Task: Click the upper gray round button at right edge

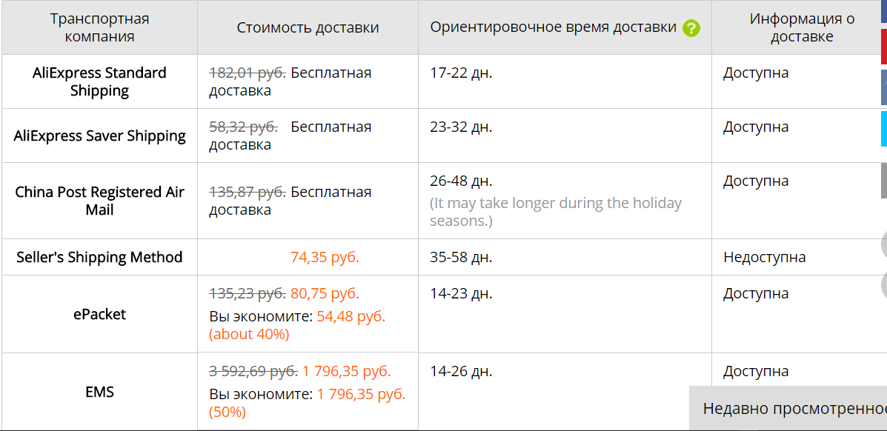Action: click(883, 244)
